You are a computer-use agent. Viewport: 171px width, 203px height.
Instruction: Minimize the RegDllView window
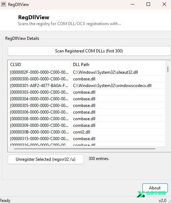pos(133,4)
